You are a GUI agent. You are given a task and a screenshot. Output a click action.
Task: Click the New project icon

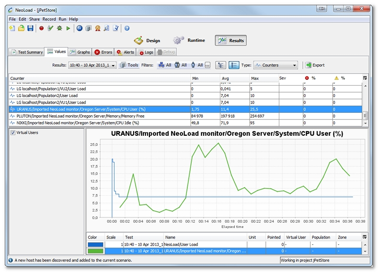point(12,29)
